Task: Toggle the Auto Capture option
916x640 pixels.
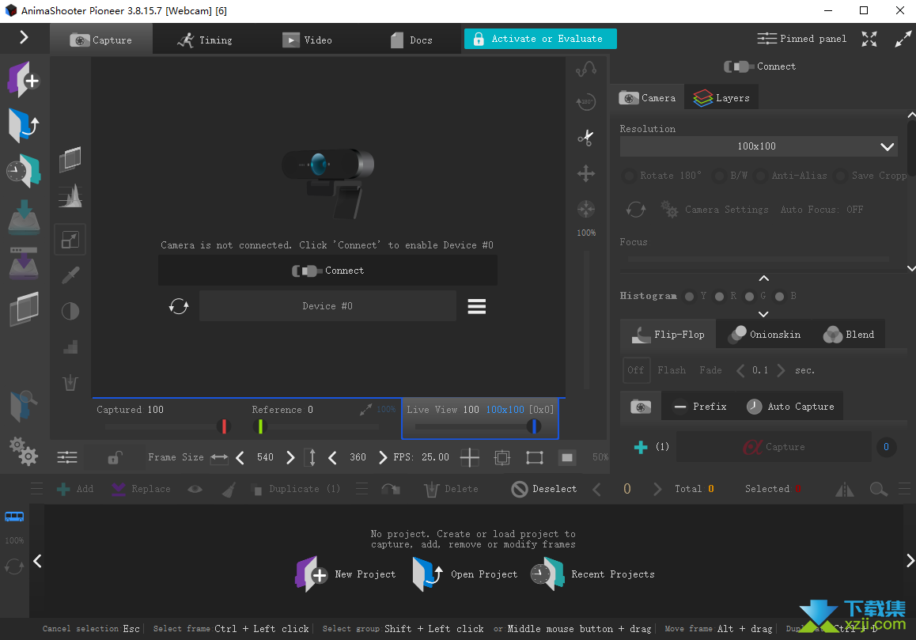Action: pyautogui.click(x=790, y=406)
